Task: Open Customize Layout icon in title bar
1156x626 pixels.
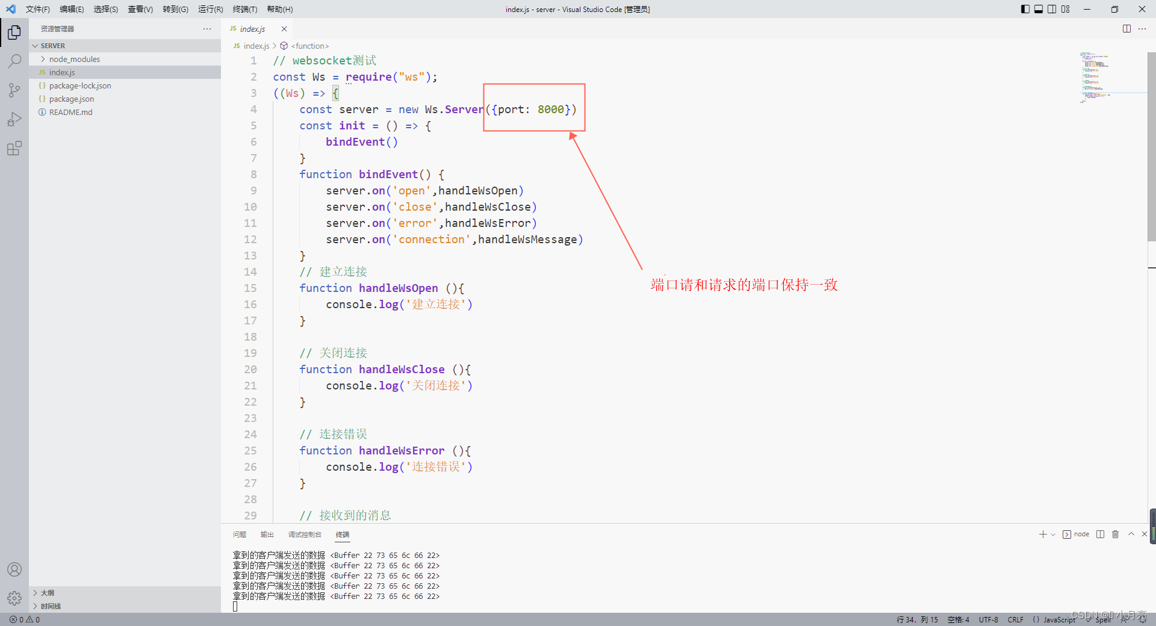Action: point(1066,9)
